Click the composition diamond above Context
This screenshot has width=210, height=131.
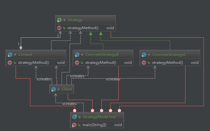(21, 48)
